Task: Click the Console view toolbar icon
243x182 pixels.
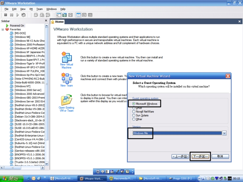Action: tap(84, 15)
